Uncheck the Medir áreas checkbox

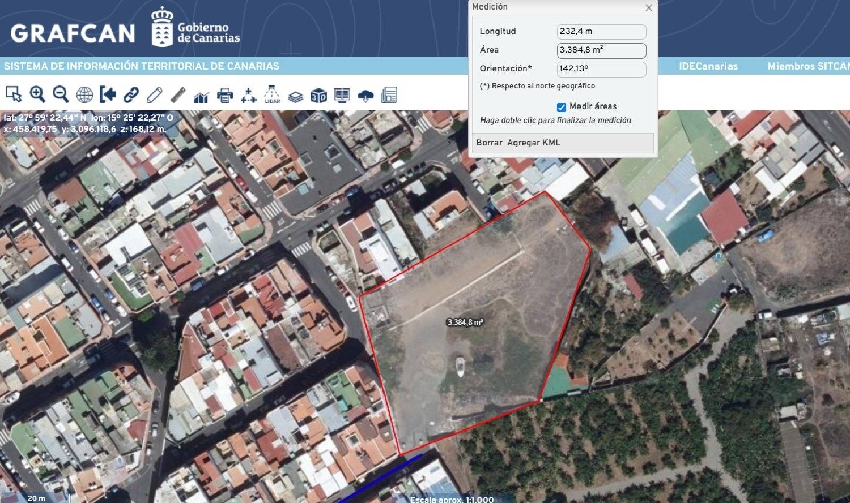tap(562, 107)
